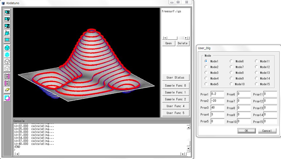Click the eraser icon in left toolbar
This screenshot has width=281, height=159.
[x=7, y=90]
